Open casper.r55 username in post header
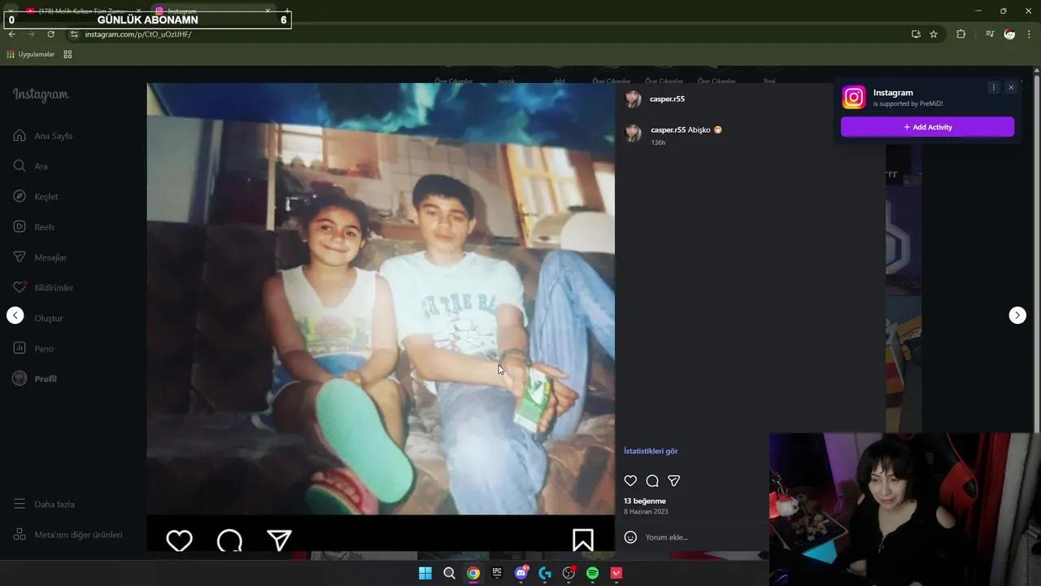The height and width of the screenshot is (586, 1041). [667, 98]
